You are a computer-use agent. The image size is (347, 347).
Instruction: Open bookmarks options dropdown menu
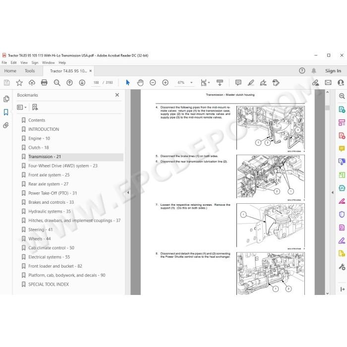(x=22, y=108)
